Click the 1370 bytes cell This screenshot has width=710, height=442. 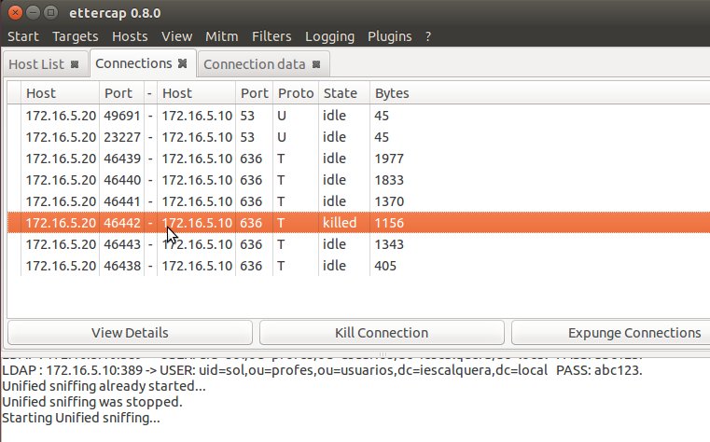[x=389, y=201]
